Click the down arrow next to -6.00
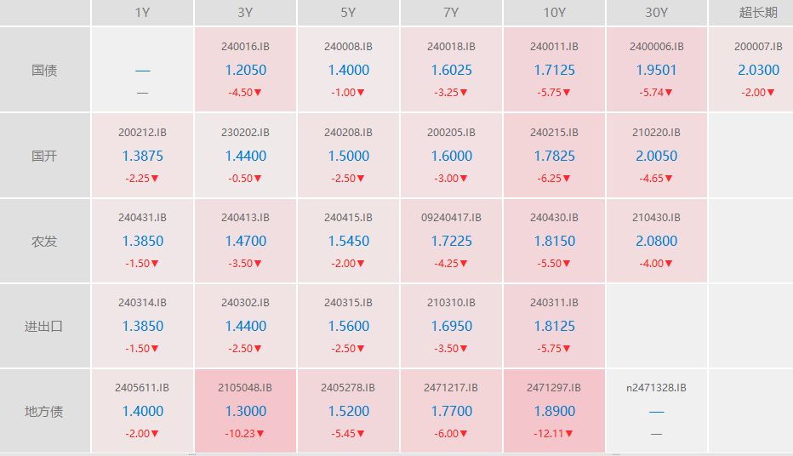The height and width of the screenshot is (456, 793). [465, 434]
